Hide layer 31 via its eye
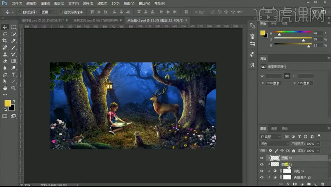Viewport: 331px width, 187px height. pos(262,164)
